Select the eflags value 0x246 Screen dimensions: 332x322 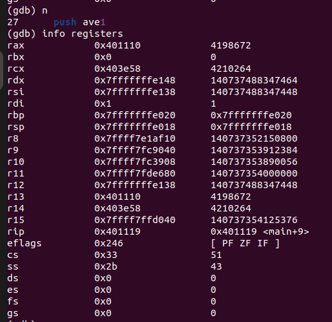pyautogui.click(x=109, y=243)
